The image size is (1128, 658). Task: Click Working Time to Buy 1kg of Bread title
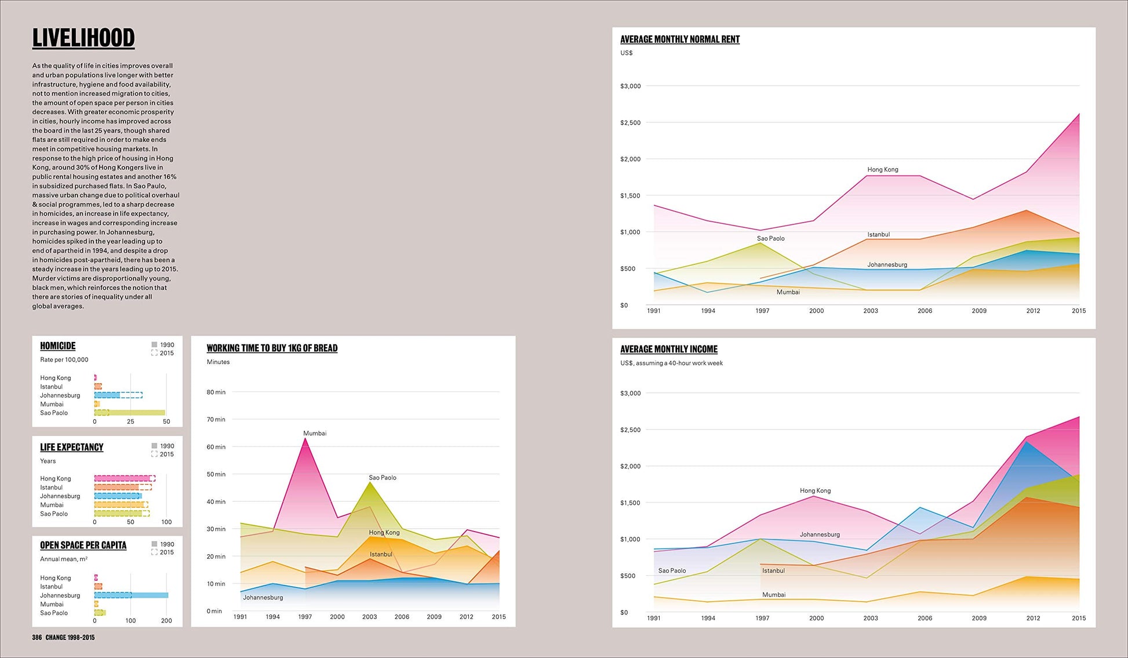(272, 348)
